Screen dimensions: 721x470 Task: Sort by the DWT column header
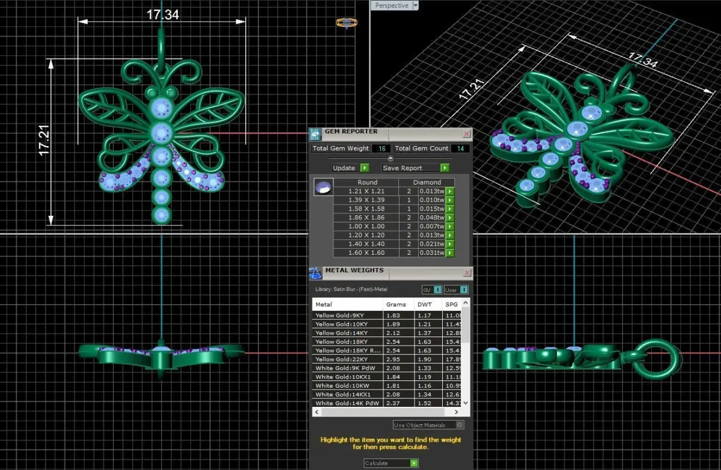pyautogui.click(x=427, y=305)
